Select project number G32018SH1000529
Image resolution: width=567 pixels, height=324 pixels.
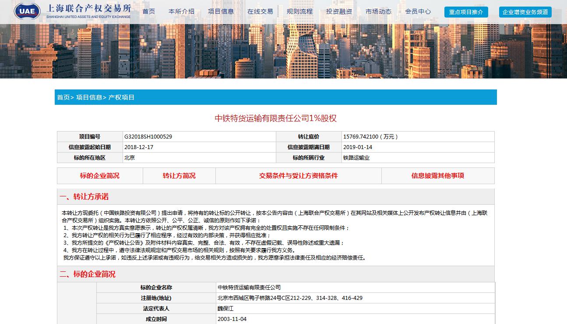148,137
